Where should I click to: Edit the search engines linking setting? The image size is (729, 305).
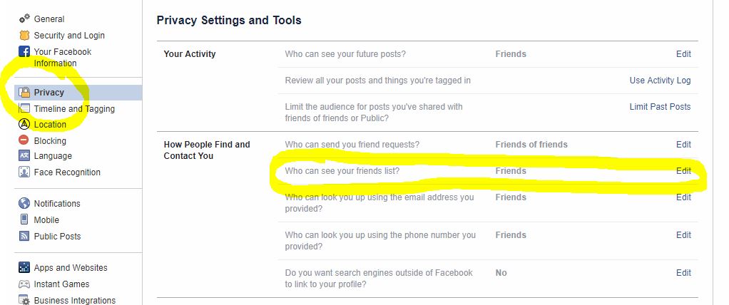683,272
